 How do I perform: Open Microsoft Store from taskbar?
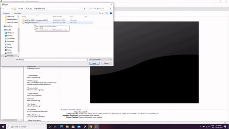[x=73, y=126]
